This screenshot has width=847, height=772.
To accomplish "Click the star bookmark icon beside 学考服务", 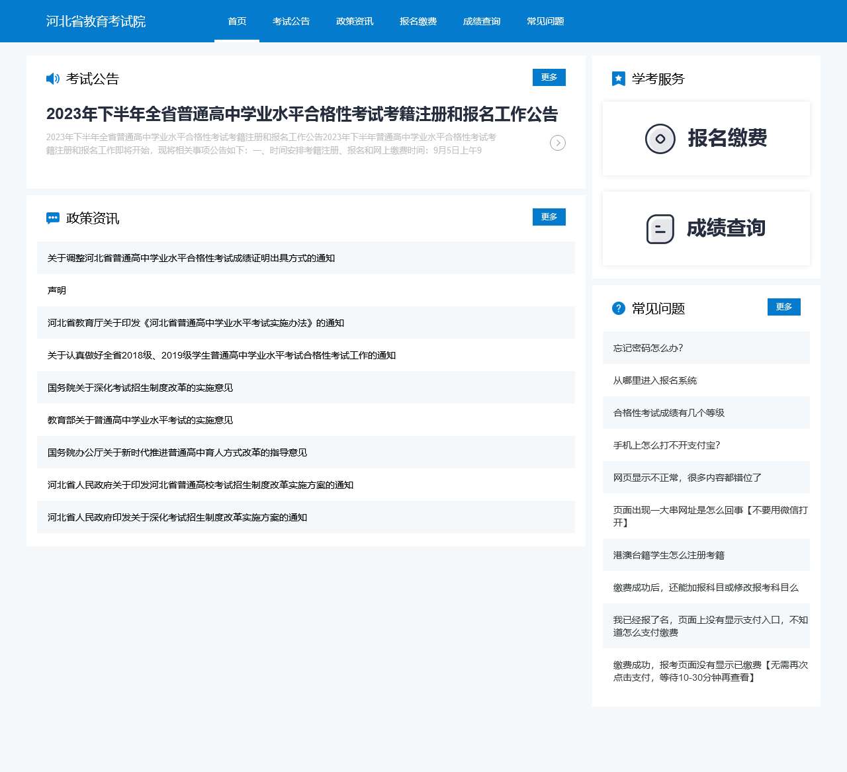I will [x=619, y=79].
